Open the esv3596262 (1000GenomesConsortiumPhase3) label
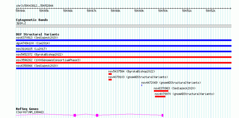This screenshot has width=239, height=118. [48, 60]
